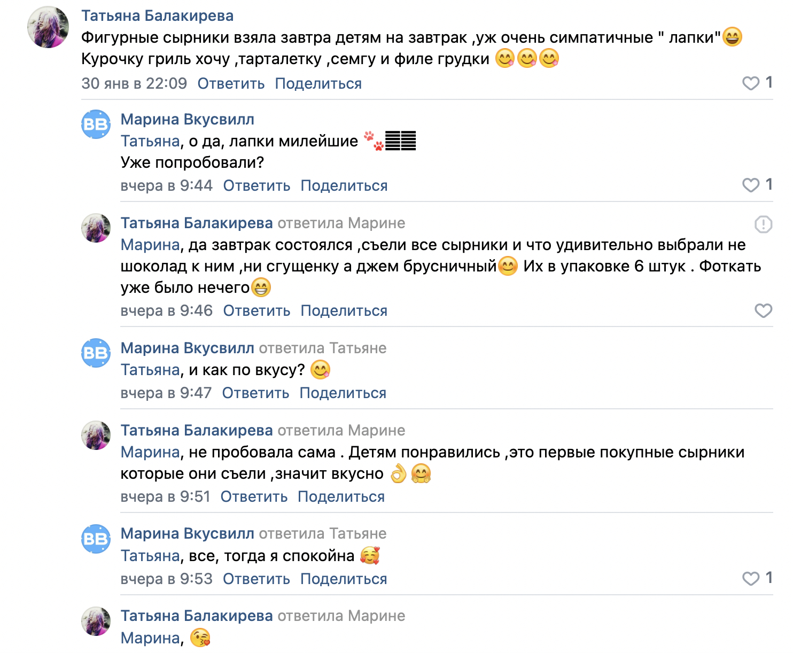Reply to Marina's comment from вчера 9:44

point(256,186)
